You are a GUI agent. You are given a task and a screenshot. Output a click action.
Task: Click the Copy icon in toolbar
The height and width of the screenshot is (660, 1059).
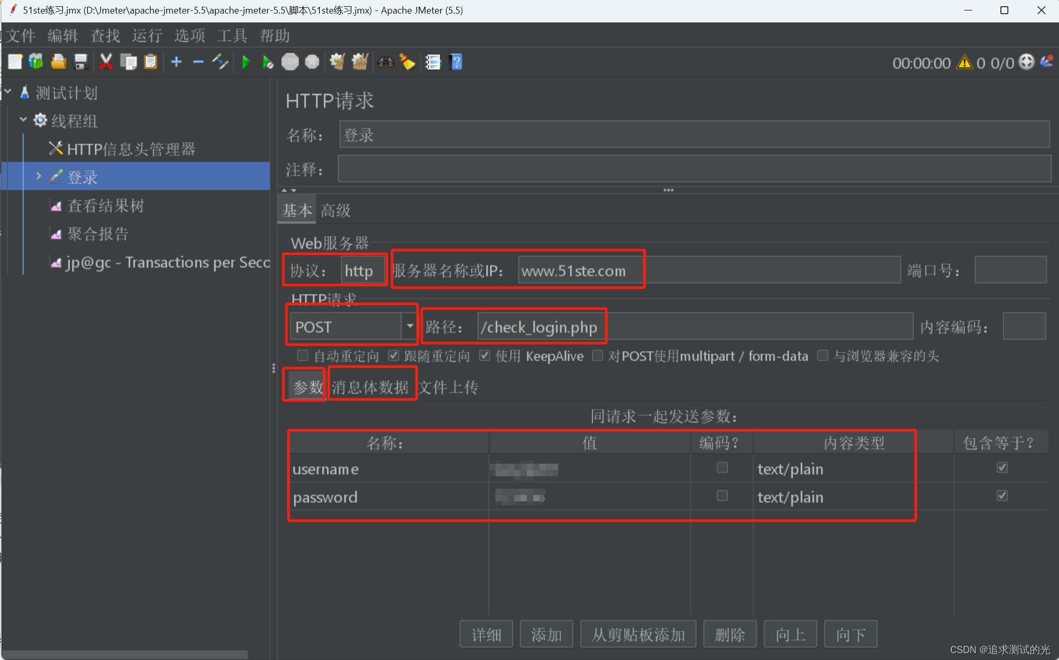pos(128,62)
